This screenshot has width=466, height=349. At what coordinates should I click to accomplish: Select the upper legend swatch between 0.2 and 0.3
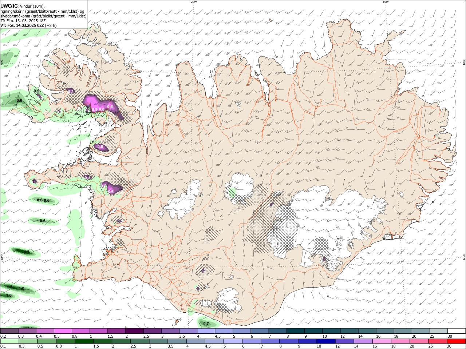pyautogui.click(x=9, y=331)
